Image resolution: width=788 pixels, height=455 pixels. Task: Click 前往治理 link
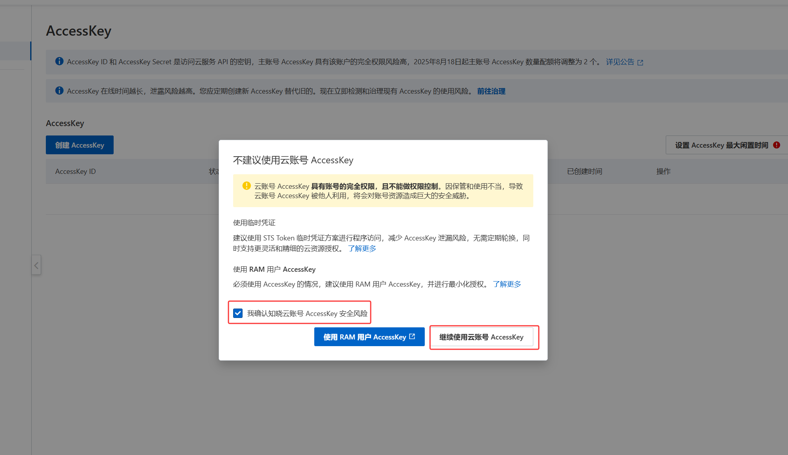(491, 91)
